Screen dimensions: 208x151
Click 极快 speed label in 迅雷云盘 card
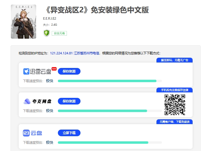49,81
